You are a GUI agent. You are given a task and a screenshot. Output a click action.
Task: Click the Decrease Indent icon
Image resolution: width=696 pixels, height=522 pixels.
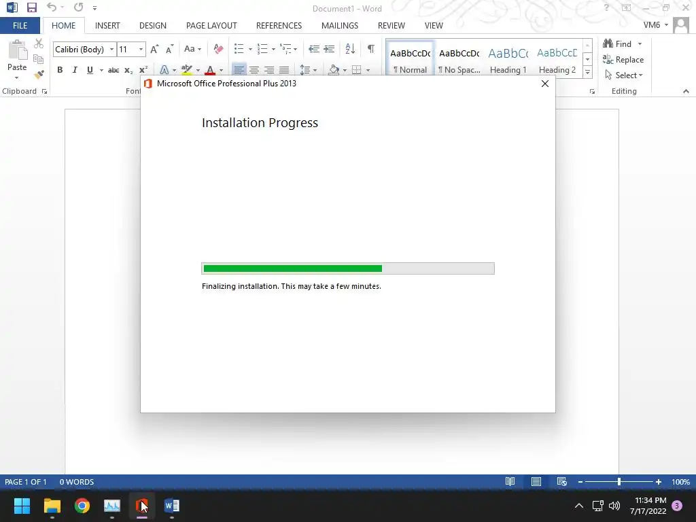(314, 49)
